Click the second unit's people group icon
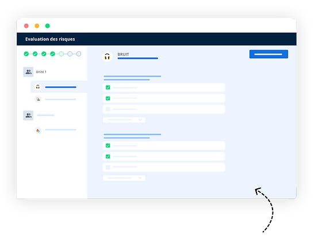 28,115
